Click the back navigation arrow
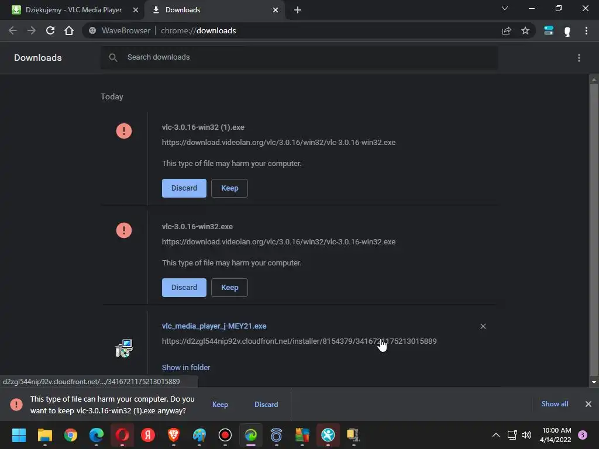599x449 pixels. pos(13,30)
